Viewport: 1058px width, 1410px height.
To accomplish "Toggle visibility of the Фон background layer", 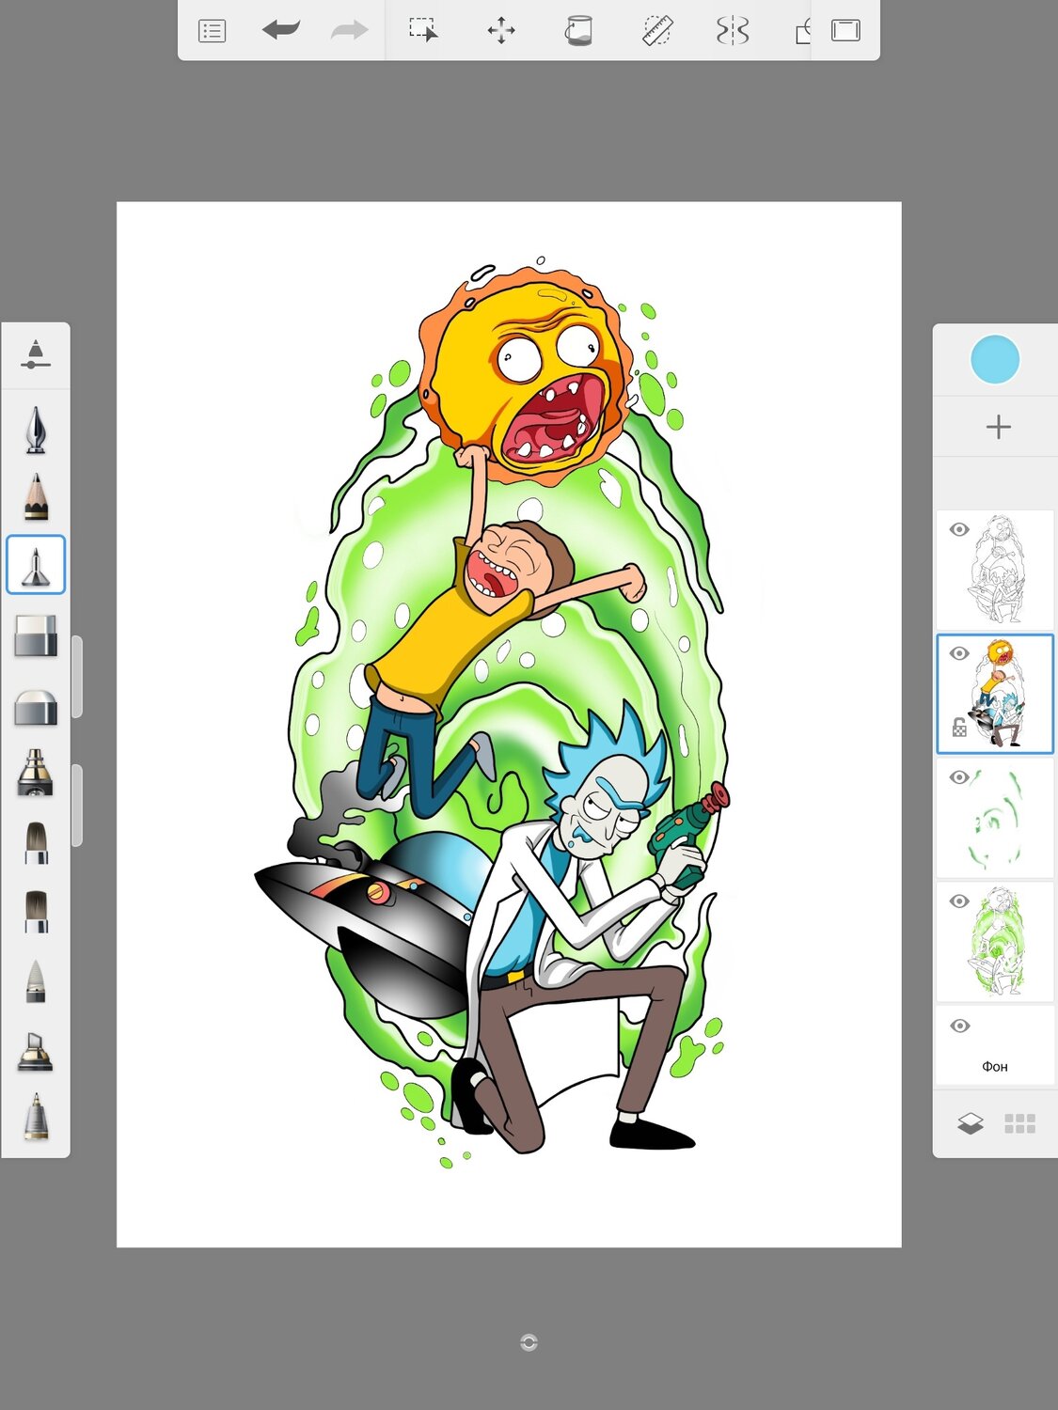I will [x=959, y=1026].
